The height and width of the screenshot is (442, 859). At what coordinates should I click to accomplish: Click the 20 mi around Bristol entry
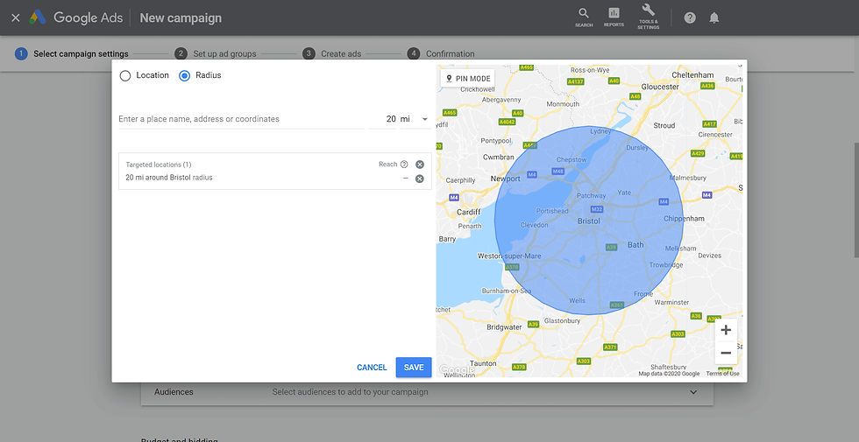pyautogui.click(x=168, y=178)
